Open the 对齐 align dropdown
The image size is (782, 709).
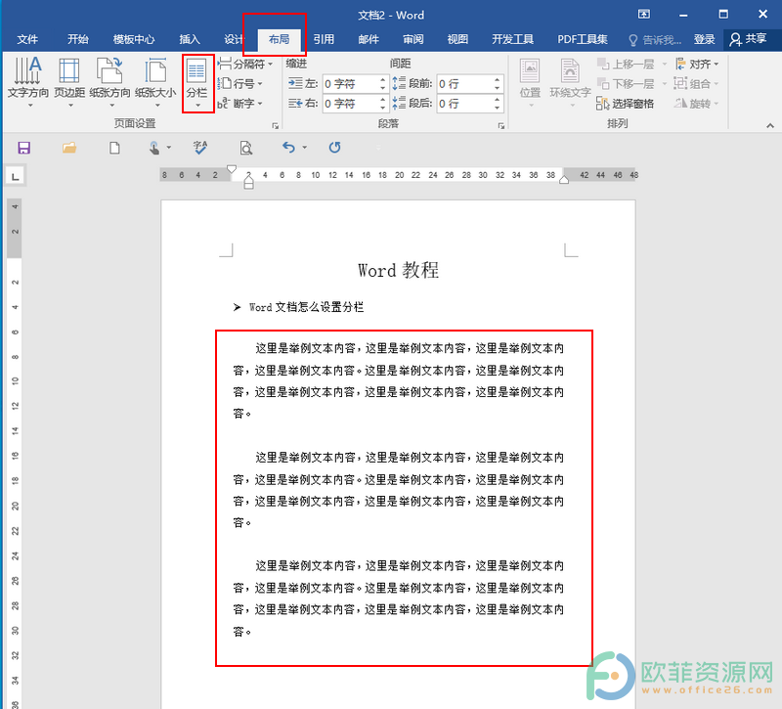coord(697,64)
